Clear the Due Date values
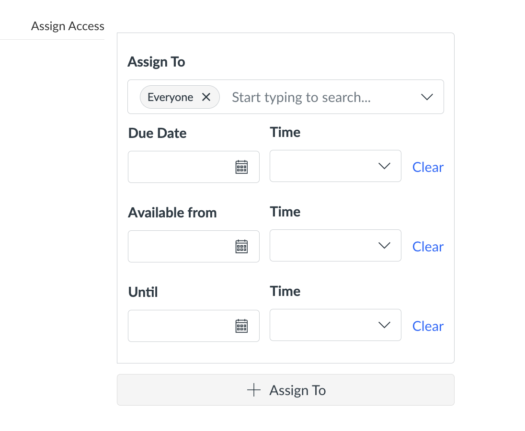The height and width of the screenshot is (431, 525). click(427, 167)
